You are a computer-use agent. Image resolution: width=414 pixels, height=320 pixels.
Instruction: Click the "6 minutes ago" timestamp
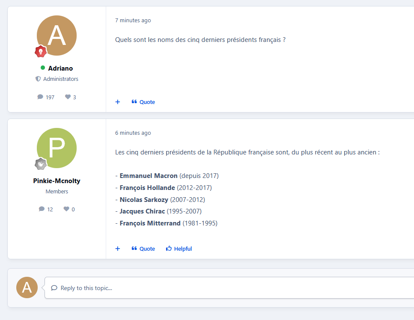pyautogui.click(x=133, y=133)
